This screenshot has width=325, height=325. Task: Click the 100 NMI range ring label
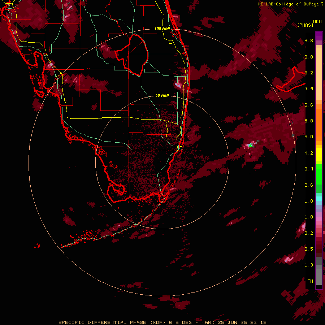(x=162, y=29)
